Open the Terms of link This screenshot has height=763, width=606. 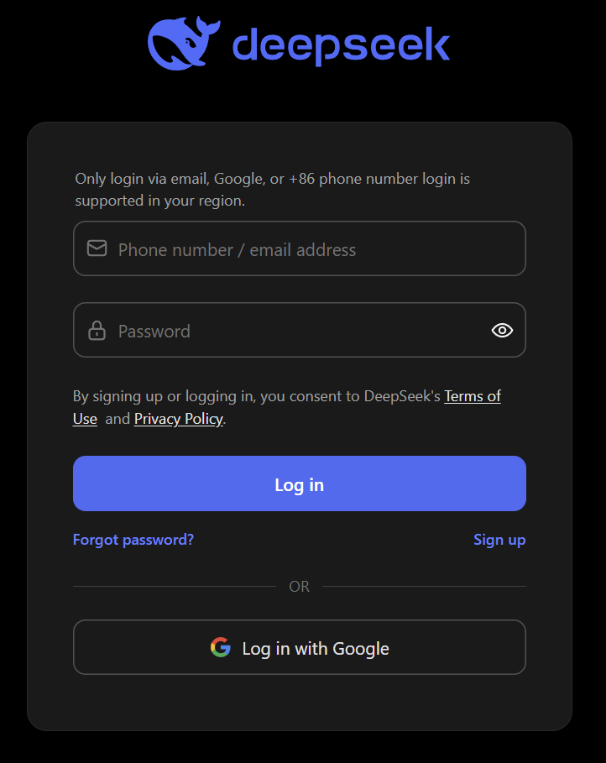[x=473, y=396]
